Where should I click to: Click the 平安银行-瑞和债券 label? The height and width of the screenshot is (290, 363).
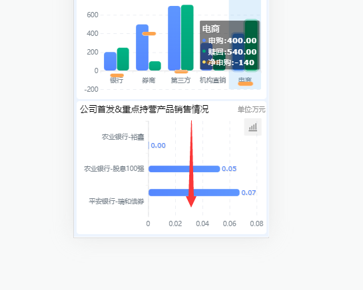(117, 202)
